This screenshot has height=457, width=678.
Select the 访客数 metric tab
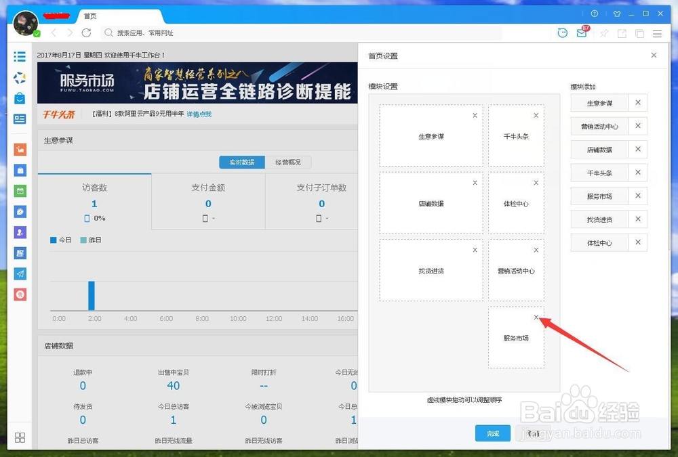click(x=94, y=201)
